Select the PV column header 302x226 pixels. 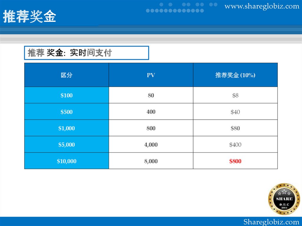151,75
